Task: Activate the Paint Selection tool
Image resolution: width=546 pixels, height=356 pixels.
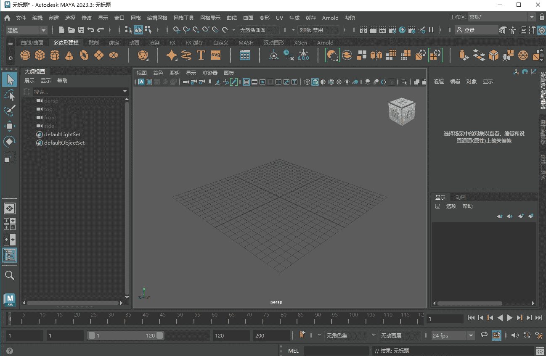Action: pyautogui.click(x=10, y=111)
